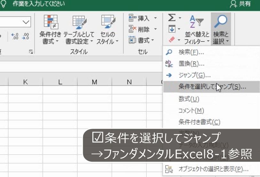Click the 削除 delete cells icon

click(x=132, y=29)
